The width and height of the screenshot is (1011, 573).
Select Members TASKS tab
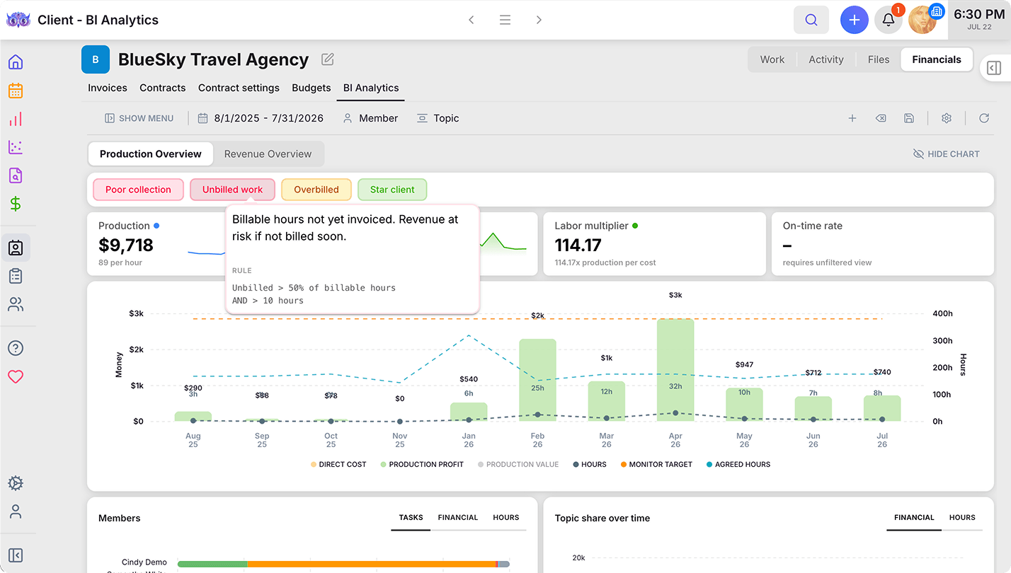(411, 518)
